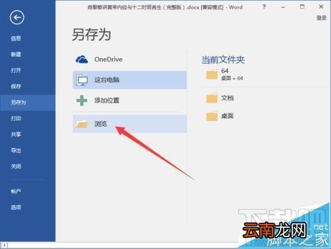
Task: Click the scroll-left arrow on the bottom scrollbar
Action: pos(4,245)
